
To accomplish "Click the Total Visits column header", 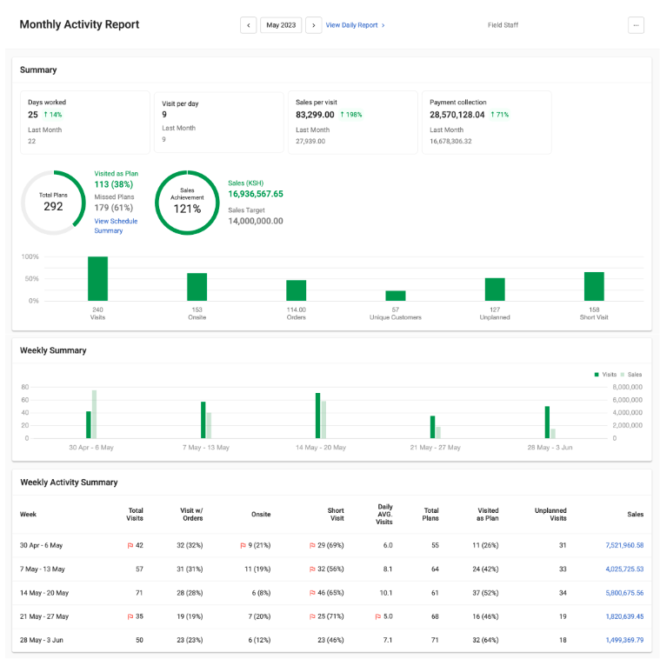I will pos(135,514).
